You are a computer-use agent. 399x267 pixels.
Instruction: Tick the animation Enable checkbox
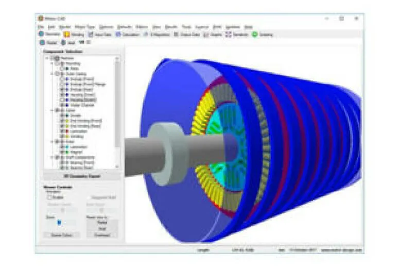tap(50, 197)
